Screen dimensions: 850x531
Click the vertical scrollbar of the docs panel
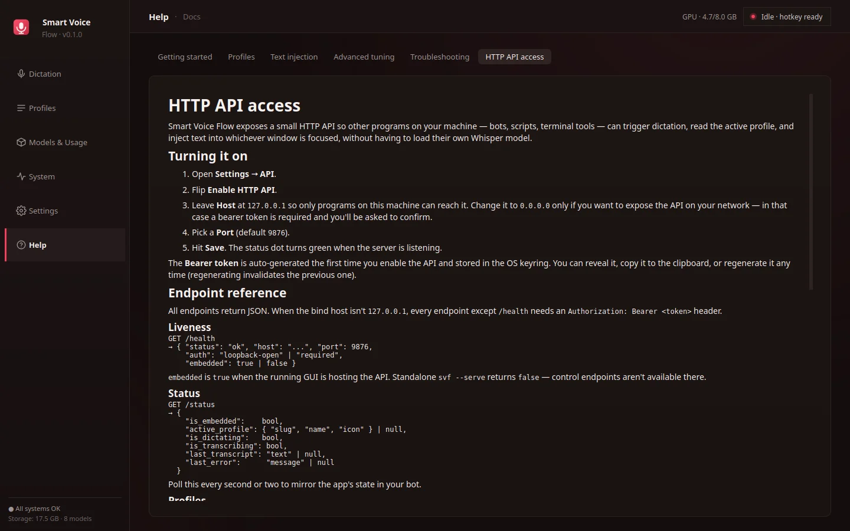(x=811, y=192)
